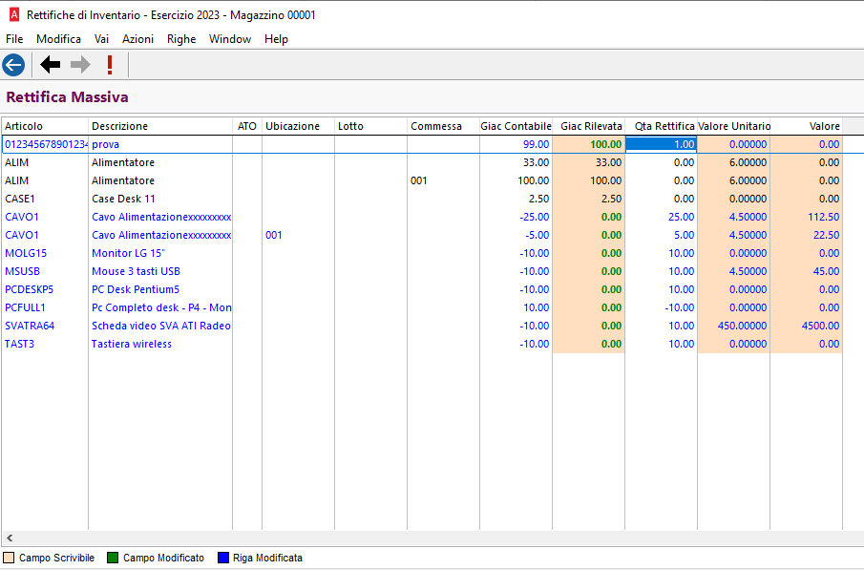Select the MSUSB article cell

45,272
